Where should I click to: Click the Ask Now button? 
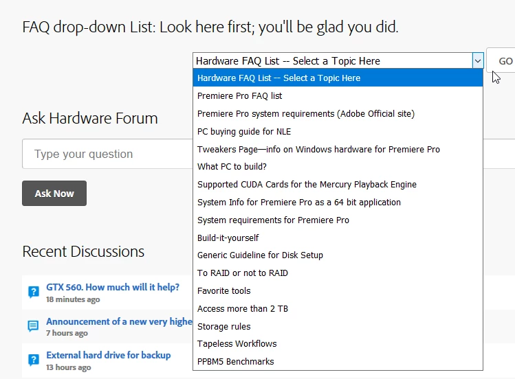54,194
